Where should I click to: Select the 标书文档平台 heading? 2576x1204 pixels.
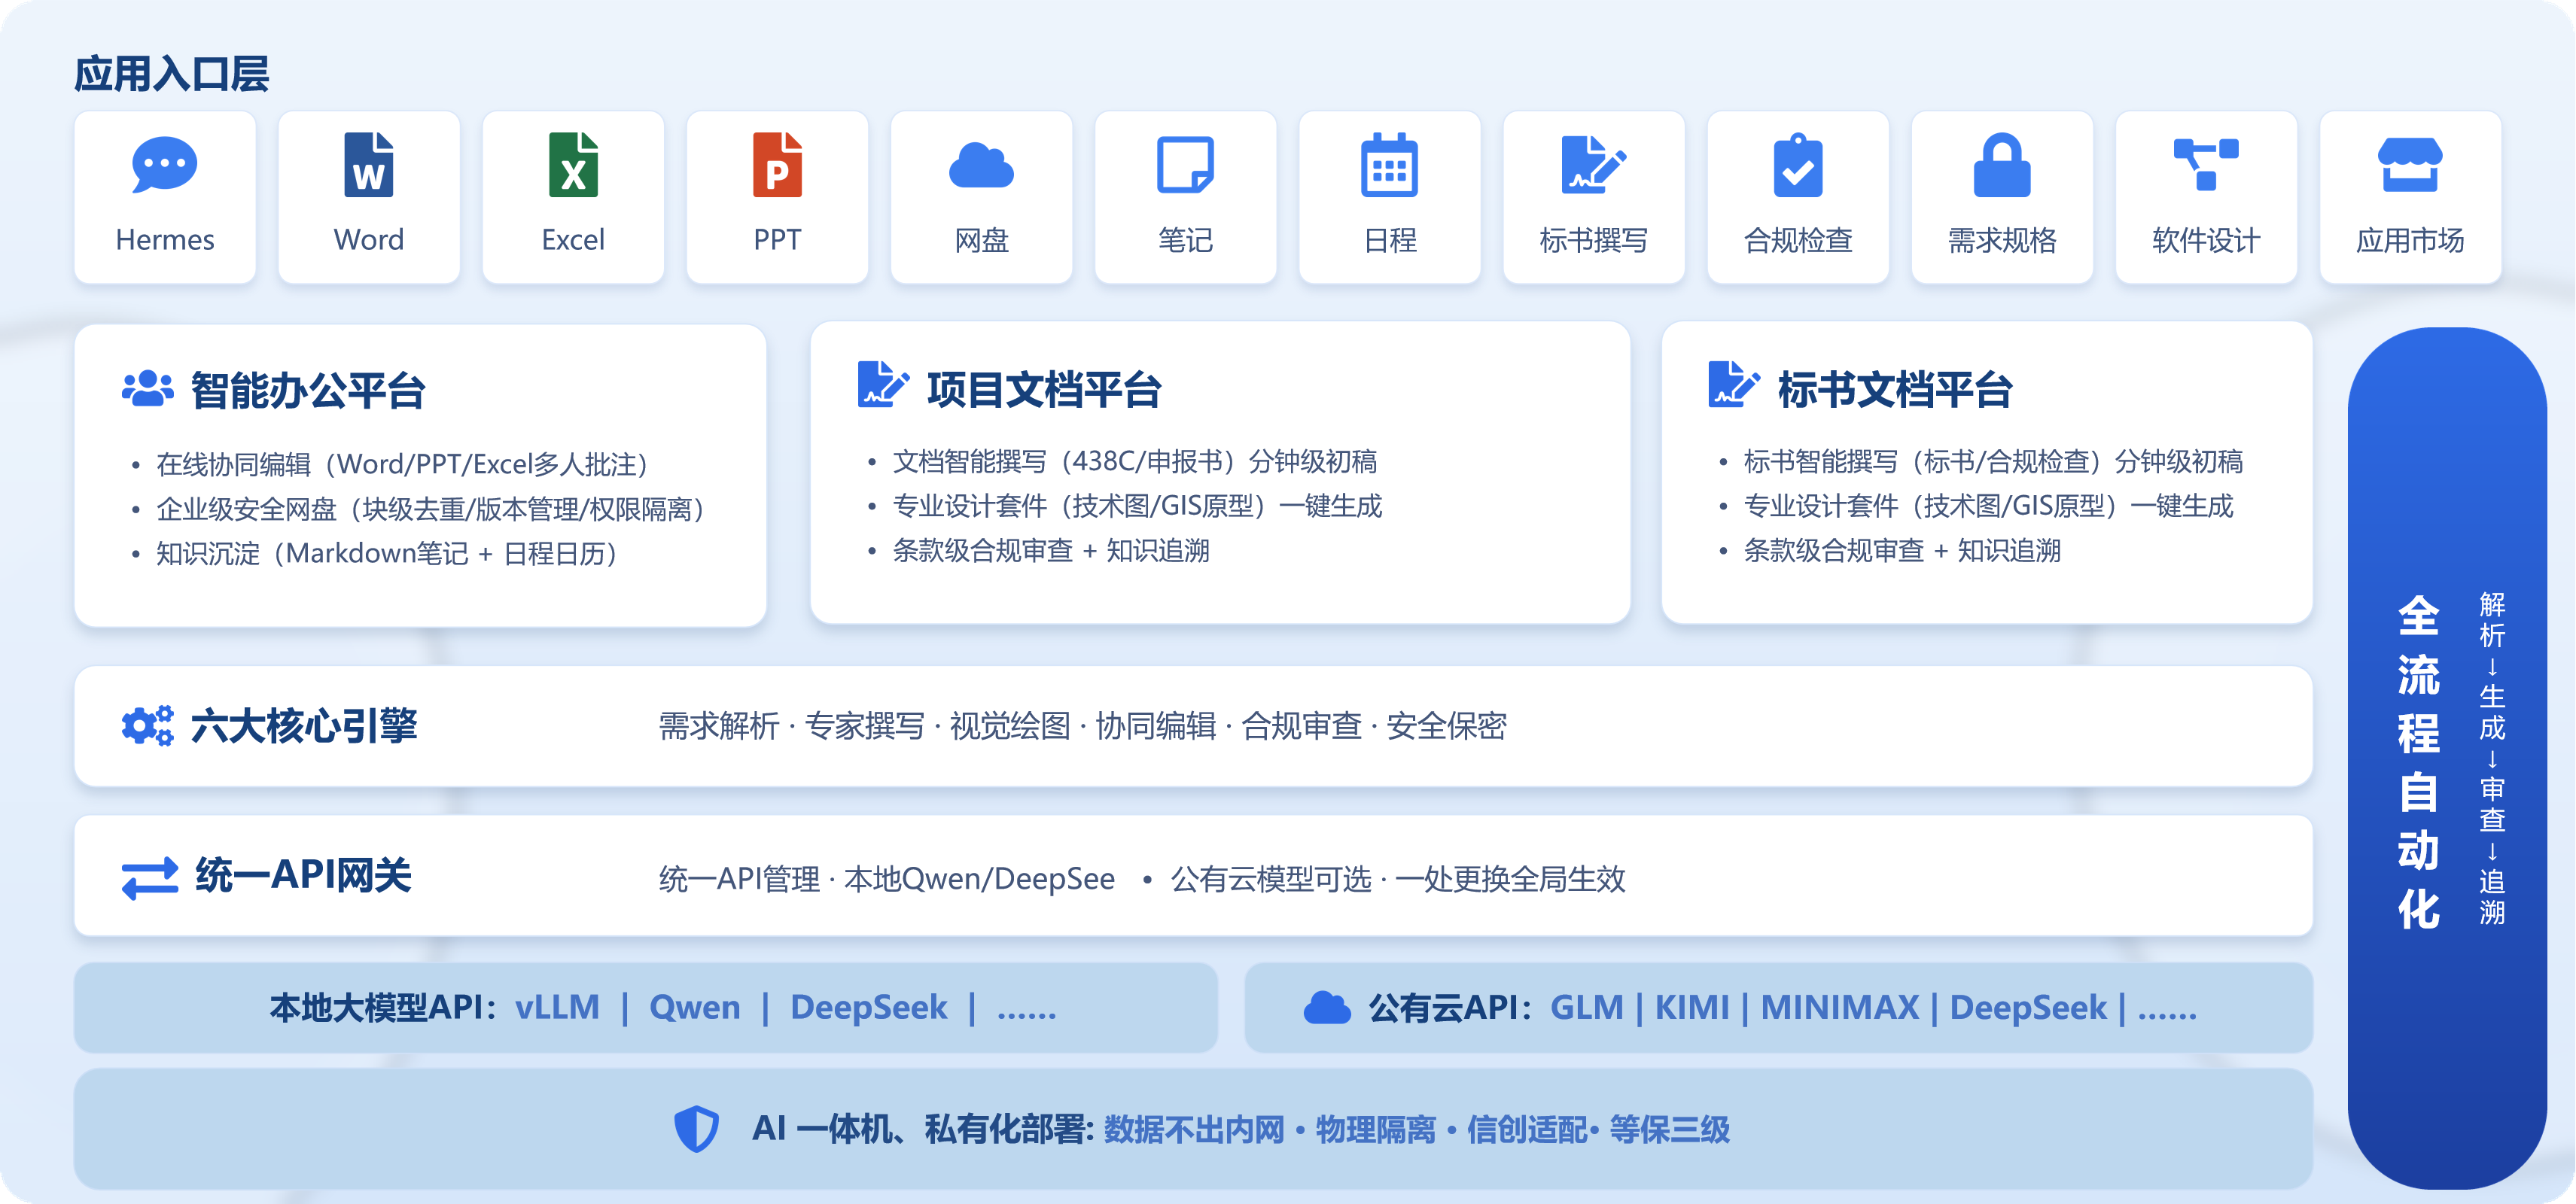1895,389
